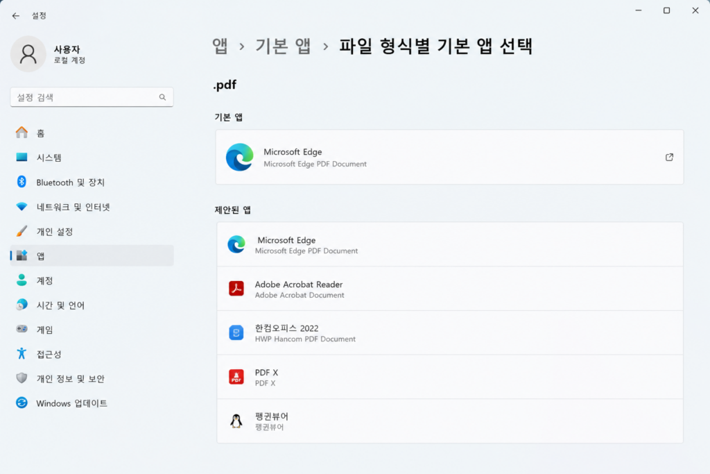The width and height of the screenshot is (710, 474).
Task: Click the 개인 정보 및 보안 shield icon
Action: pyautogui.click(x=21, y=378)
